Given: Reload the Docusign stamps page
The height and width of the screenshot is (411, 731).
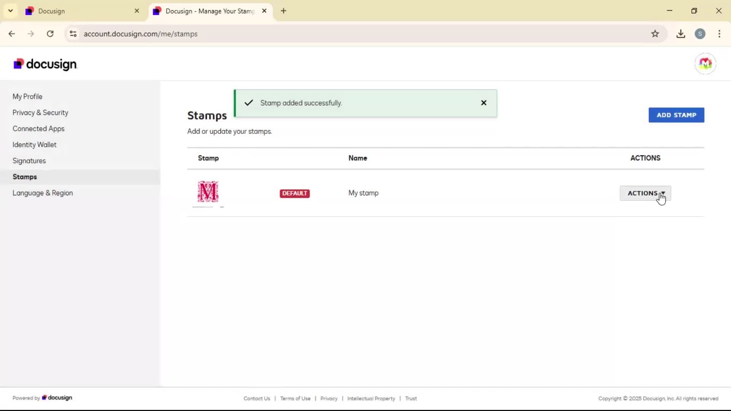Looking at the screenshot, I should click(x=50, y=34).
